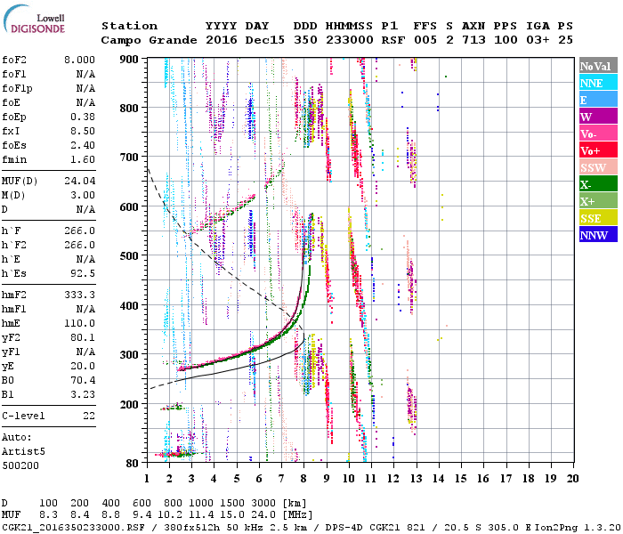
Task: Click the Ion2Png 1.3.20 version text
Action: tap(578, 527)
